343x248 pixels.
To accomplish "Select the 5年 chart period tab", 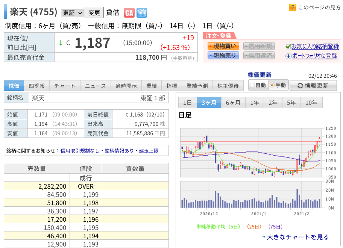I will (x=291, y=103).
